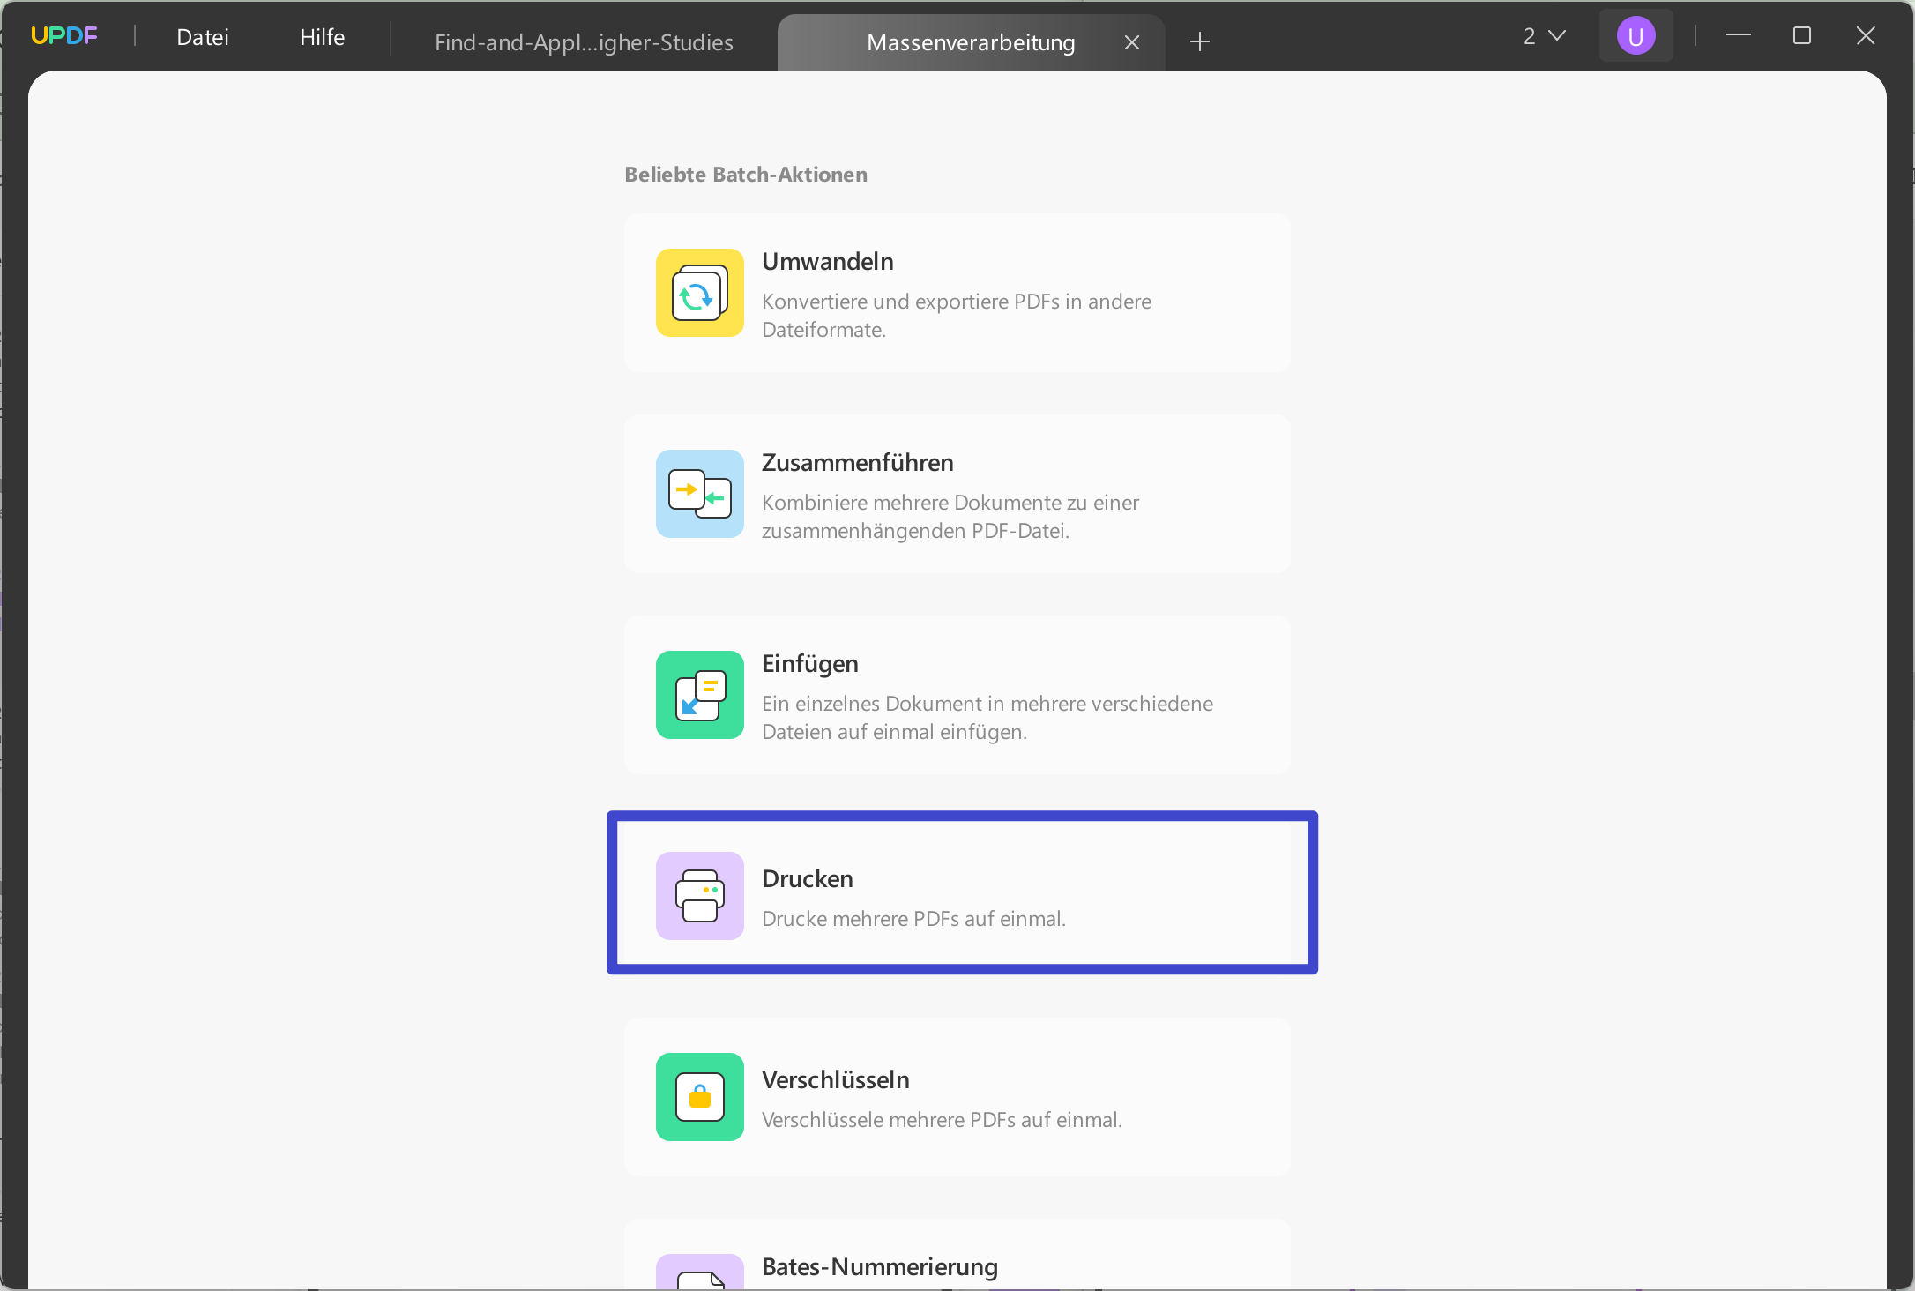Open the purple U user avatar
The image size is (1915, 1291).
(1636, 36)
